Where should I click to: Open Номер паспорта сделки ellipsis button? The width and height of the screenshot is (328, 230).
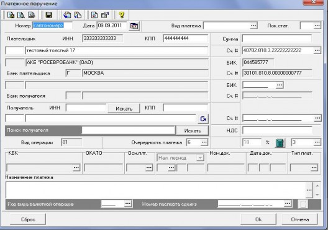tap(288, 204)
